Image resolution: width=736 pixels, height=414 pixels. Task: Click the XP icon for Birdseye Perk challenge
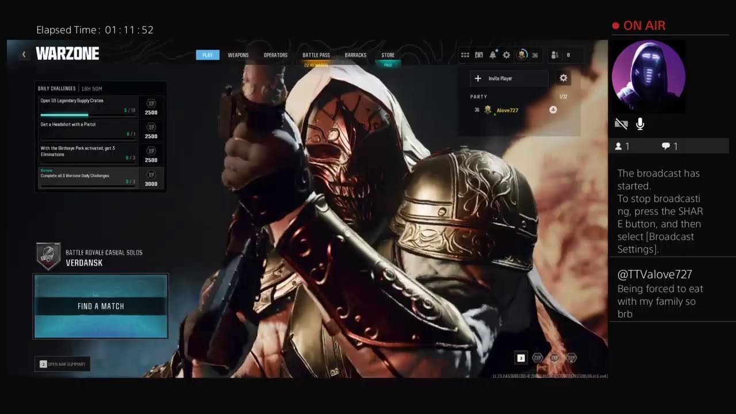(151, 151)
